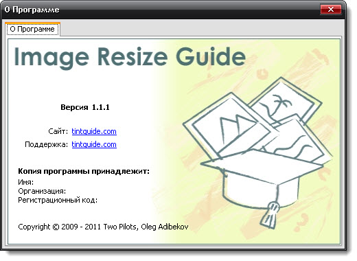Click the О Программе window title bar
Screen dimensions: 357x261
click(x=160, y=10)
